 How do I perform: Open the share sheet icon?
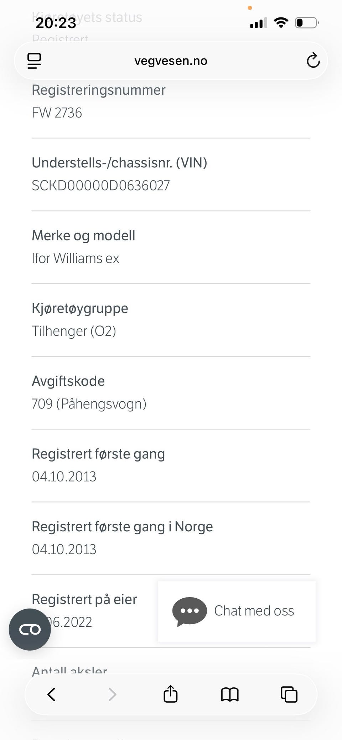[x=170, y=694]
